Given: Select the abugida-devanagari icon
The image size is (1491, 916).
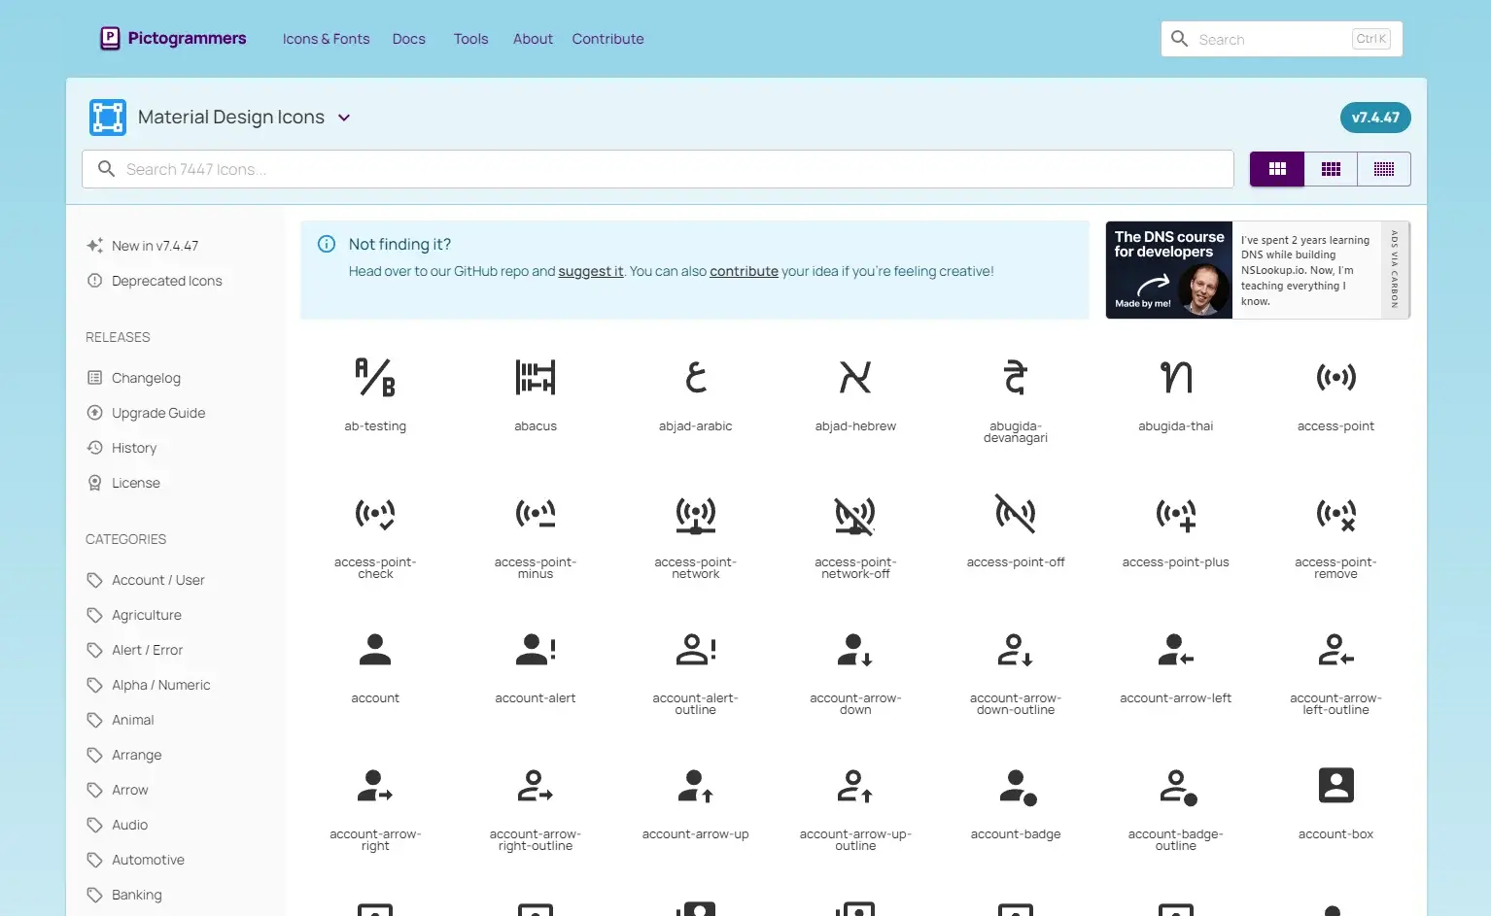Looking at the screenshot, I should coord(1016,377).
